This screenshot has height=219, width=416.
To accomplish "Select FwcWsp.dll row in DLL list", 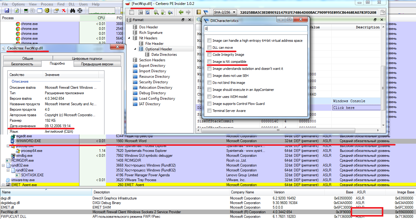I will [208, 212].
